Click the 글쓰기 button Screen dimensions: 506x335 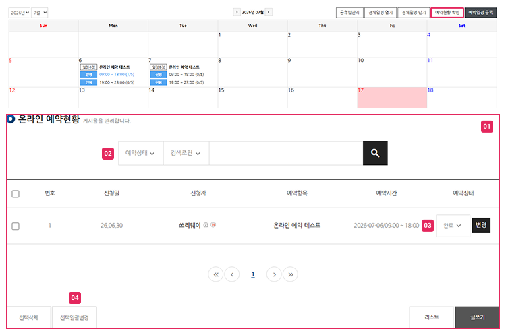tap(477, 317)
